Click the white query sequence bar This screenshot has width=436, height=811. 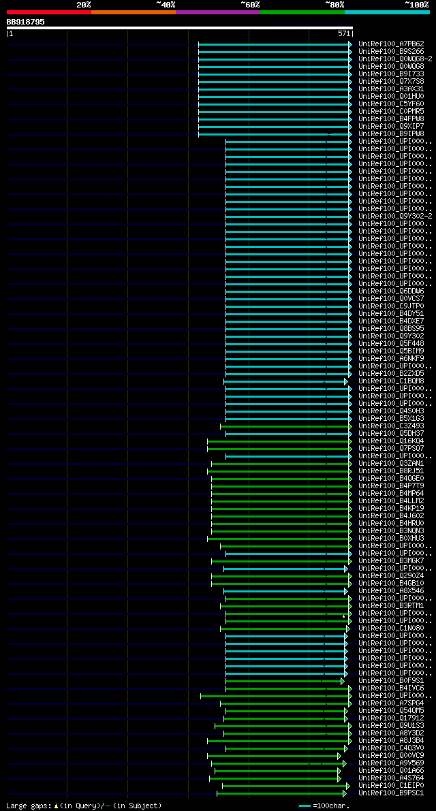[x=179, y=28]
